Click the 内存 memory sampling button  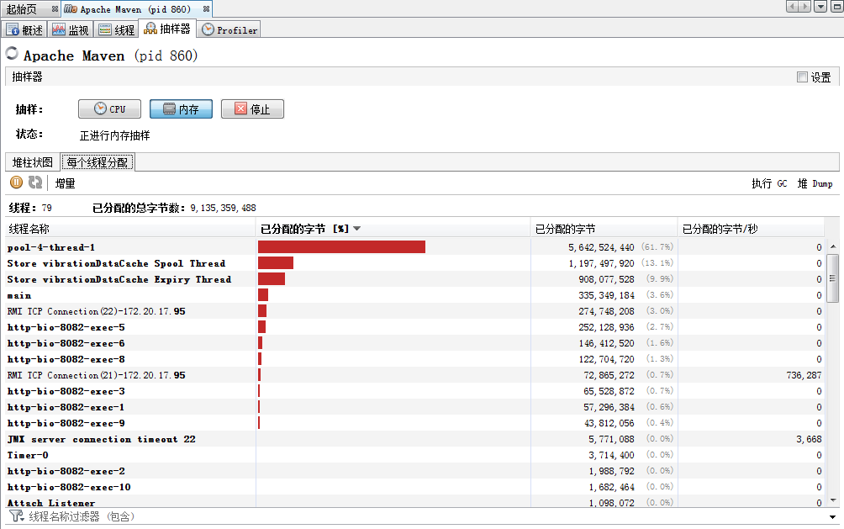[181, 108]
